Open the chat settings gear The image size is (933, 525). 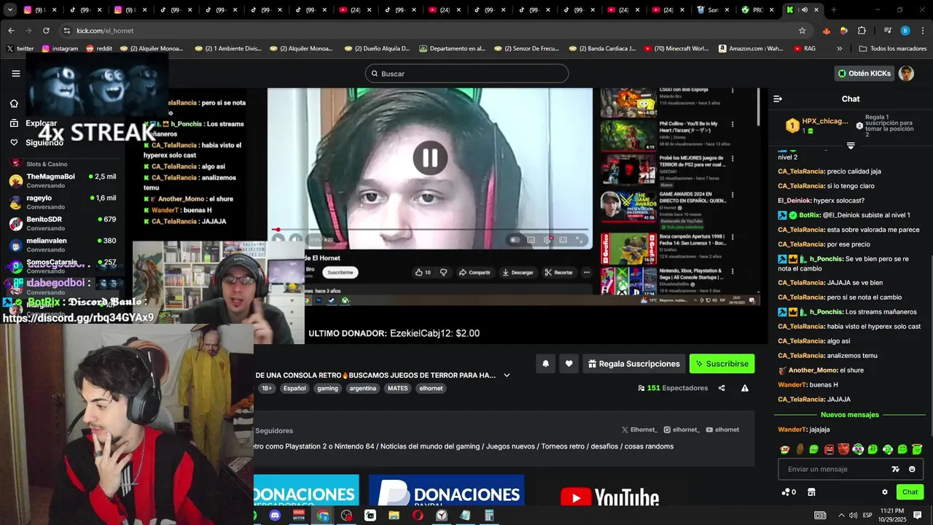[x=885, y=492]
